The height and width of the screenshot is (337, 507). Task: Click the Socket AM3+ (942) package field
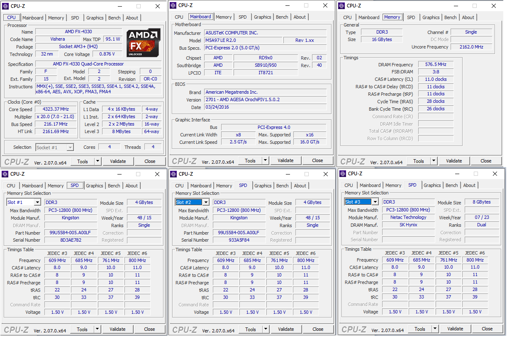coord(79,47)
